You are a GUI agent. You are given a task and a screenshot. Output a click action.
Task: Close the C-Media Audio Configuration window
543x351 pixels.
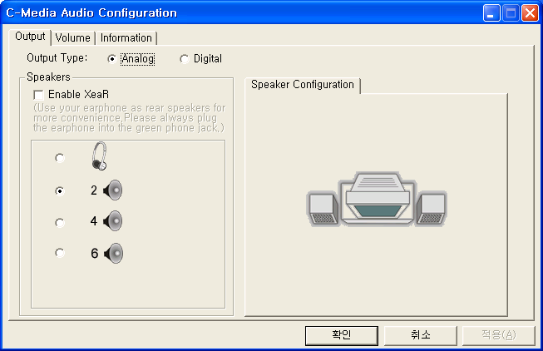pos(531,13)
